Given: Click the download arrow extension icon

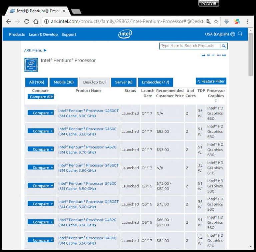Looking at the screenshot, I should pyautogui.click(x=227, y=21).
